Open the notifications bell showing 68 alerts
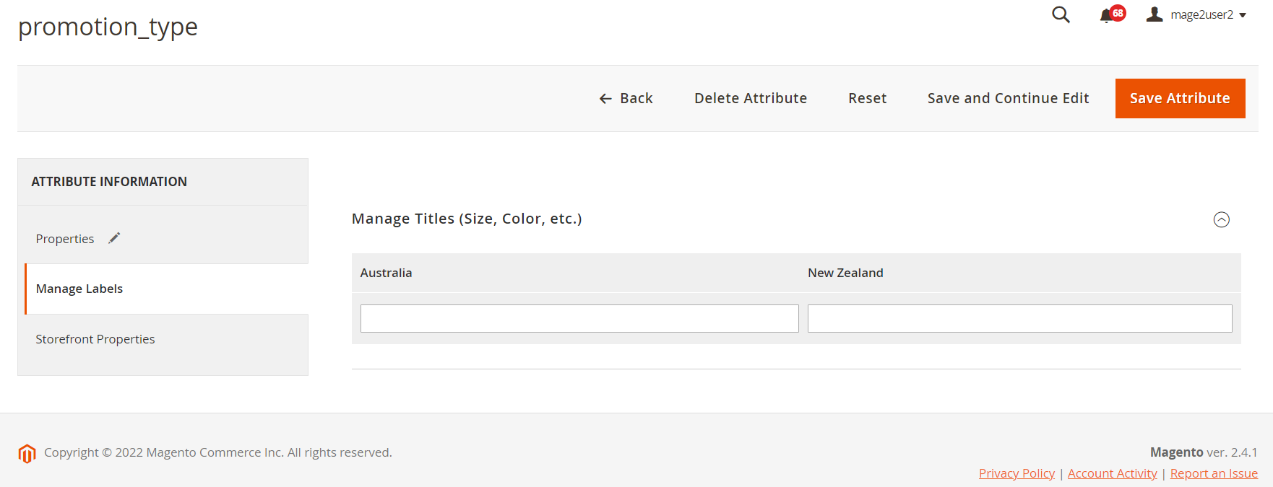This screenshot has height=487, width=1273. pos(1105,14)
